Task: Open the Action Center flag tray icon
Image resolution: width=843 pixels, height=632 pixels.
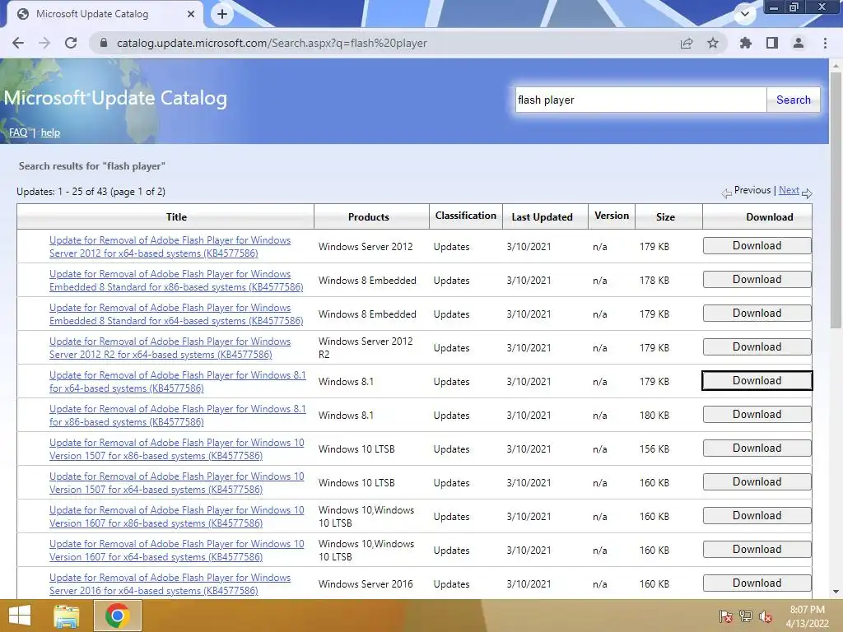Action: coord(725,616)
